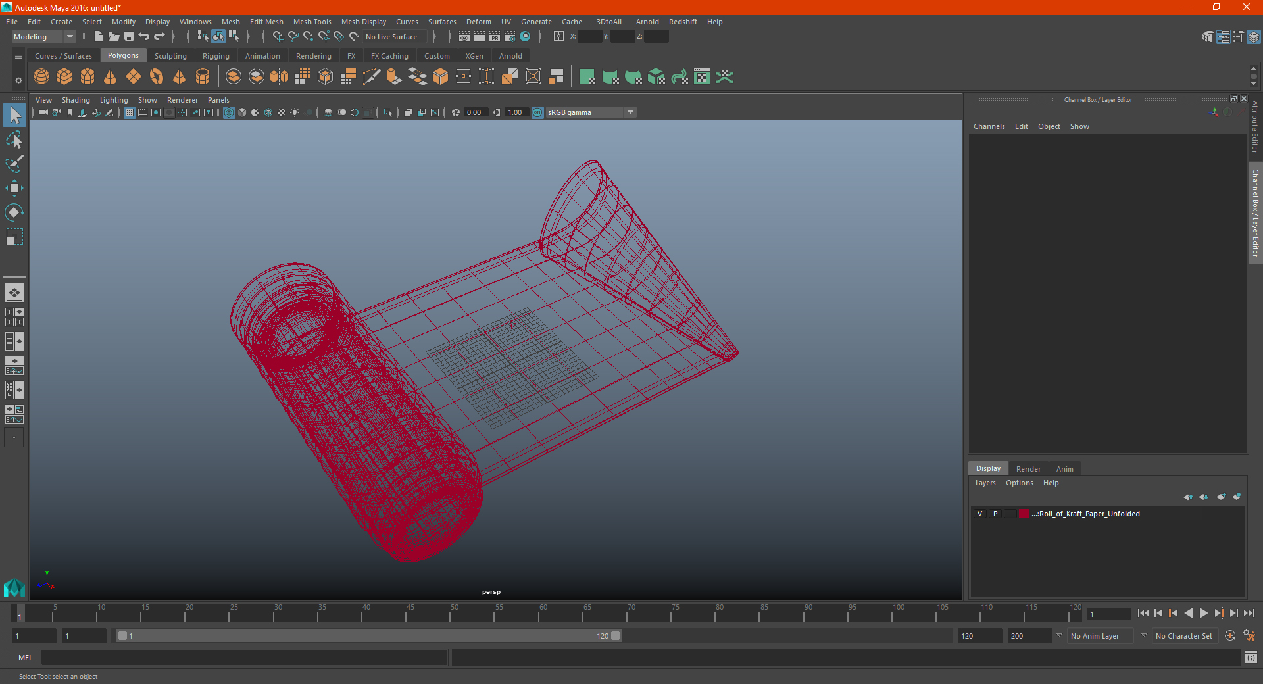This screenshot has width=1263, height=684.
Task: Open the Render Settings clapperboard icon
Action: pyautogui.click(x=510, y=37)
